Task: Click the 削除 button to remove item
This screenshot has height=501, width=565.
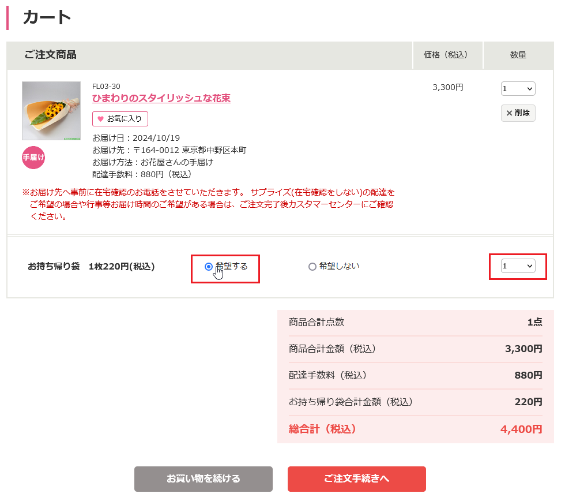Action: (x=518, y=113)
